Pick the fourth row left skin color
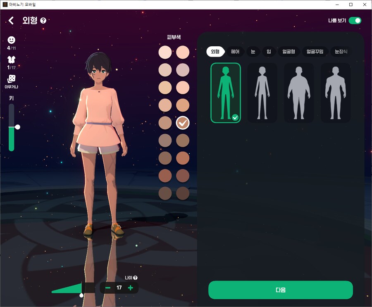372x307 pixels. [165, 105]
